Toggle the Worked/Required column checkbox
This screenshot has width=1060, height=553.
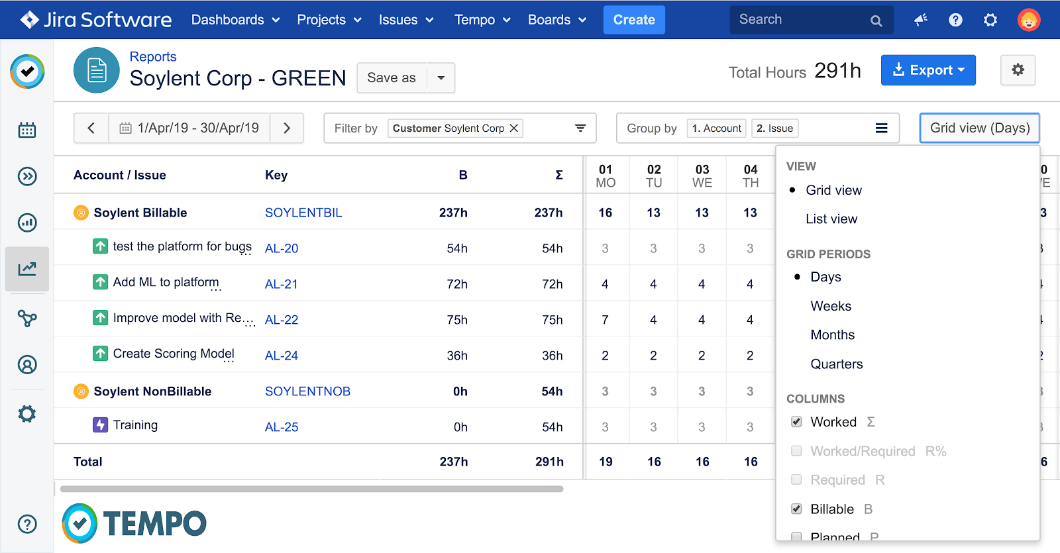[796, 451]
